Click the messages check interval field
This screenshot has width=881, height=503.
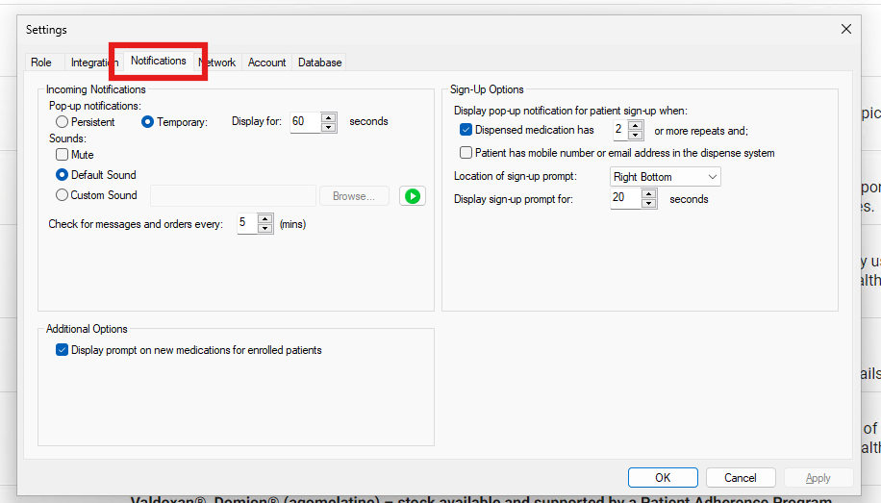coord(247,223)
